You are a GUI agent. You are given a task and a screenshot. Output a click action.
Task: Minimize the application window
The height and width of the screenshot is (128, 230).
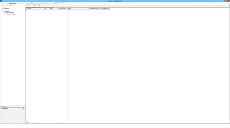222,1
